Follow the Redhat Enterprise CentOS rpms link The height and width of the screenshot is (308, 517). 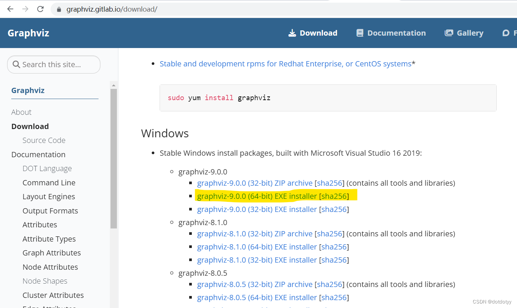(285, 63)
